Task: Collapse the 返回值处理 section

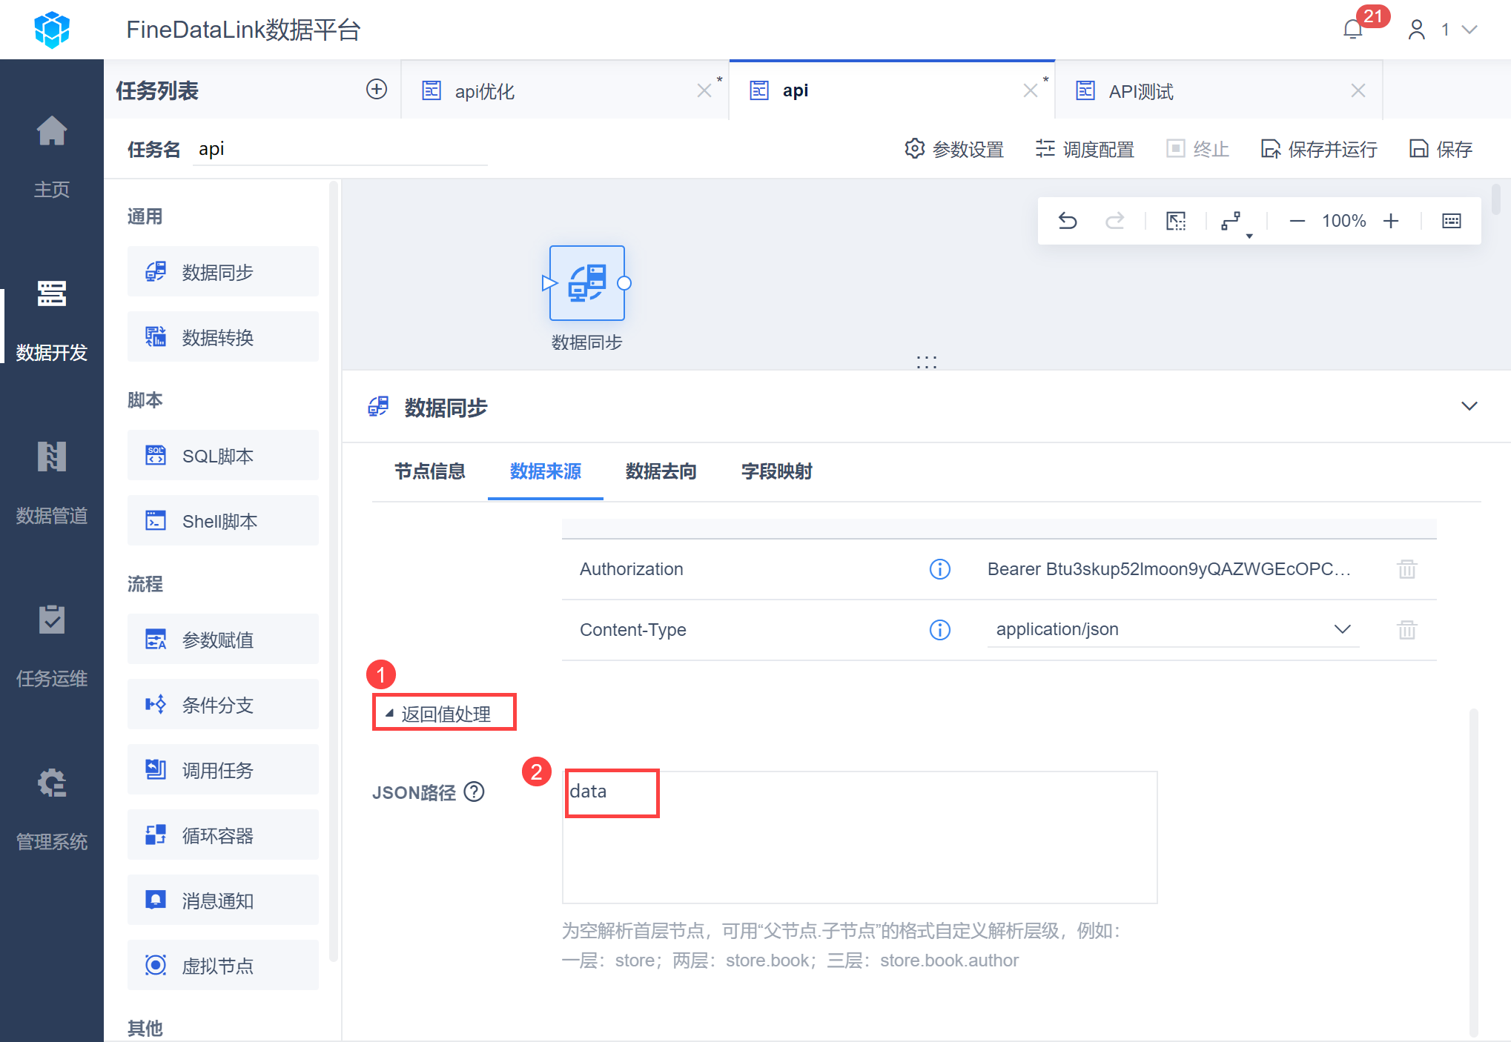Action: click(x=443, y=714)
